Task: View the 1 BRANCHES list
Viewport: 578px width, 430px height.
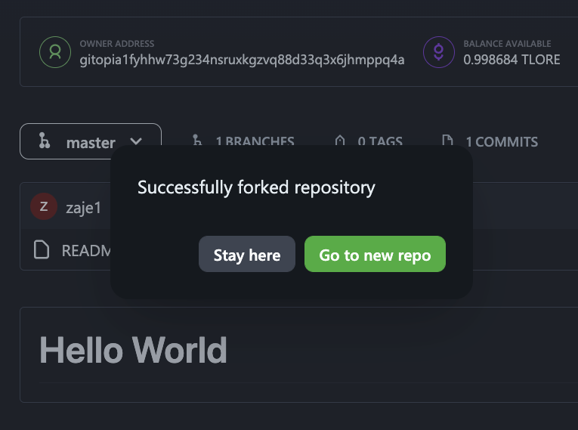Action: point(254,141)
